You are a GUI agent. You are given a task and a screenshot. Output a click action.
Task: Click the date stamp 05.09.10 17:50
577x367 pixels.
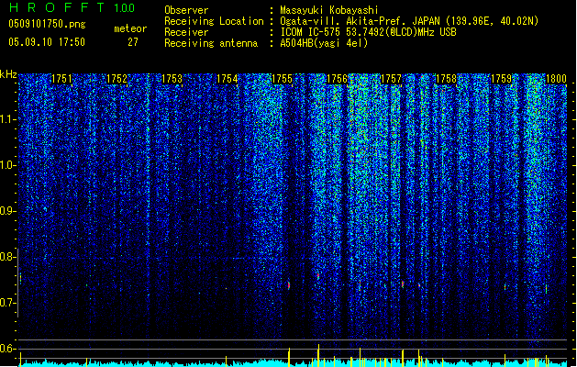point(47,42)
